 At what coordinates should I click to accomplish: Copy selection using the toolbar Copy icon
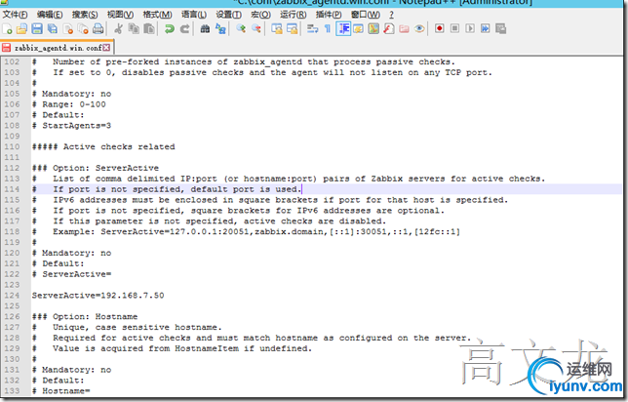tap(134, 29)
